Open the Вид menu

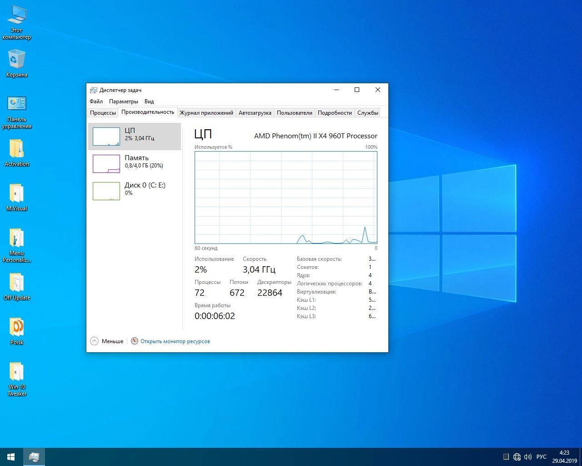pos(149,101)
